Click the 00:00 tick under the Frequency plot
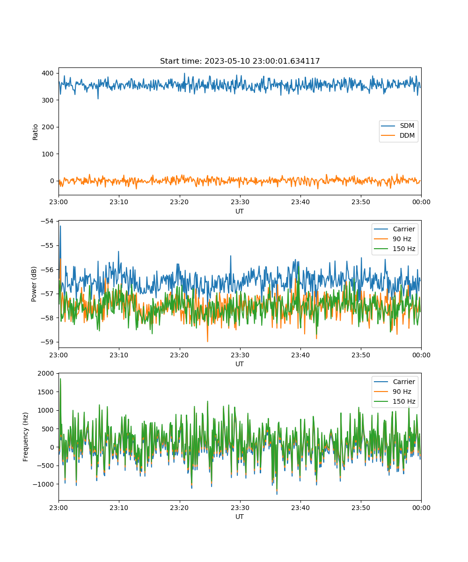The width and height of the screenshot is (468, 562). coord(421,507)
